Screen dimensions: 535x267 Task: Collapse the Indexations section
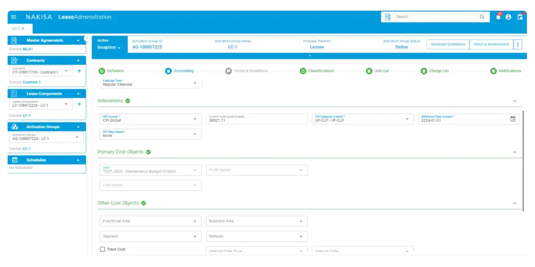[514, 101]
